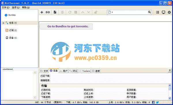Click the BitTorrent title bar icon
The width and height of the screenshot is (173, 105).
click(x=3, y=3)
